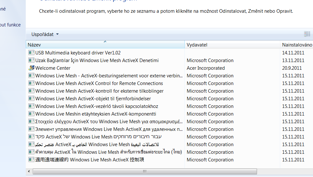Click icon of Meshin etäyhteyksien ActiveX-komponentti
Viewport: 313px width, 177px height.
pos(31,114)
